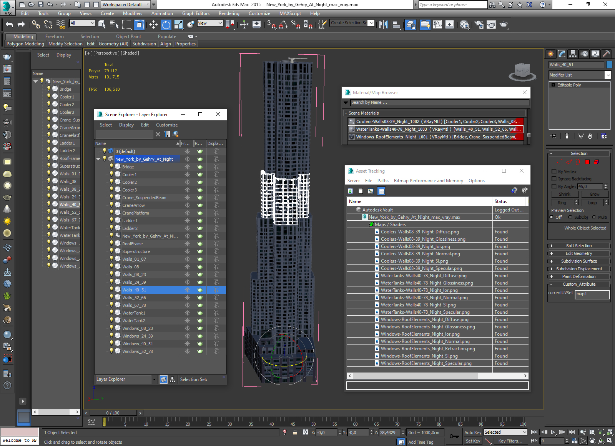Open Bitmap Performance and Memory menu
The image size is (615, 446).
click(x=428, y=181)
